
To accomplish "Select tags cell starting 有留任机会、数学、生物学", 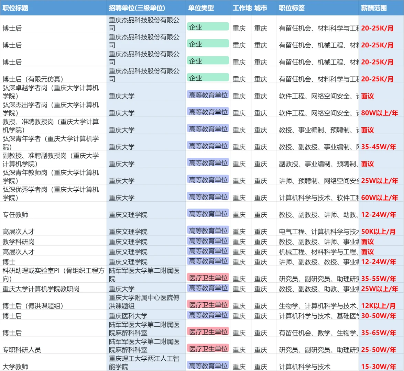I will click(x=317, y=328).
